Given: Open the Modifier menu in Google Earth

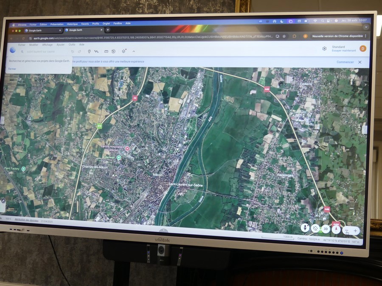Looking at the screenshot, I should tap(34, 45).
